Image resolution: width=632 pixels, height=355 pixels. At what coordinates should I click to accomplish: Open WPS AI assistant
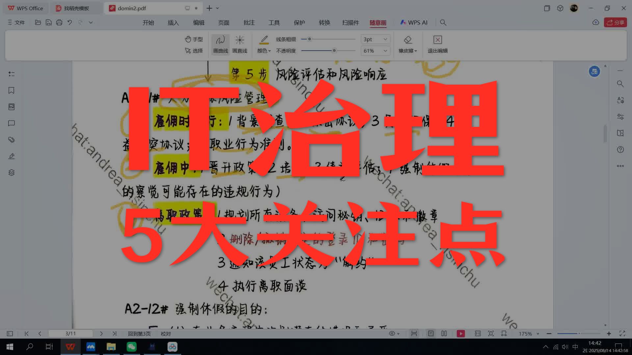coord(414,22)
